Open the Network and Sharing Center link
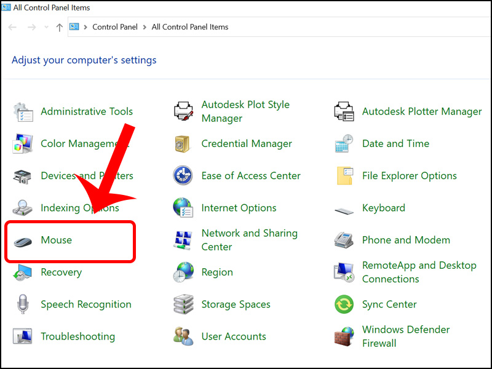 pos(249,240)
